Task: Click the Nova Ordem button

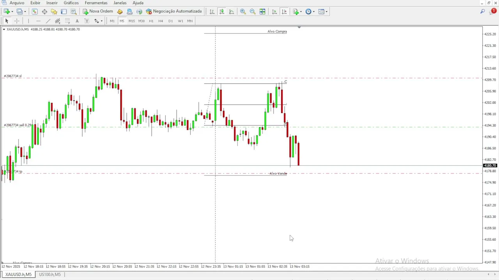Action: (x=97, y=12)
